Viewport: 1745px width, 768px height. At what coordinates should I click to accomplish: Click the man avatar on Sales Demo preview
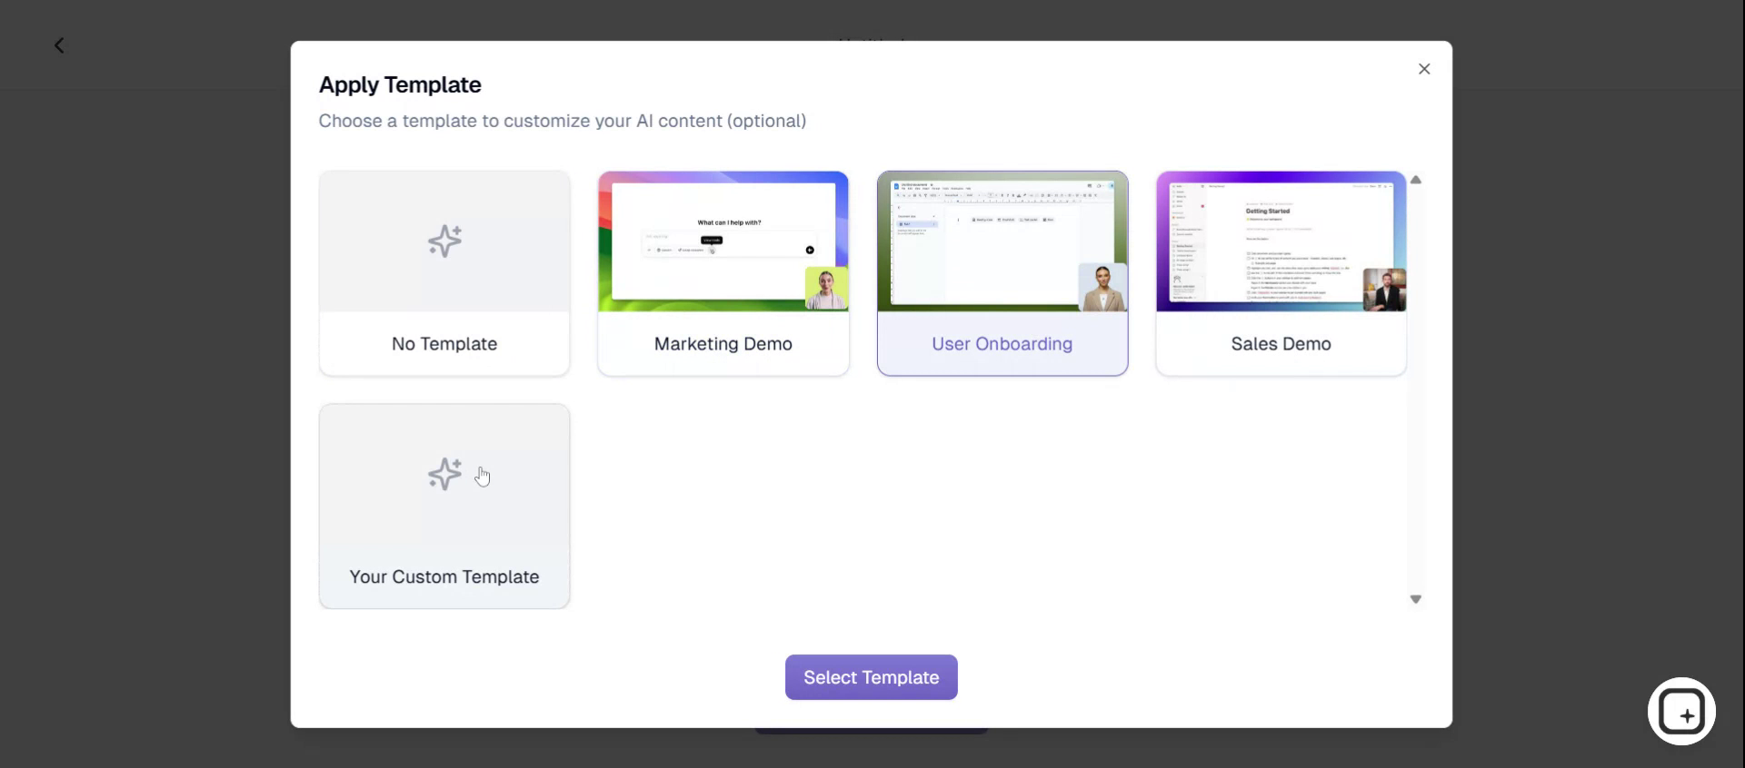[1384, 290]
